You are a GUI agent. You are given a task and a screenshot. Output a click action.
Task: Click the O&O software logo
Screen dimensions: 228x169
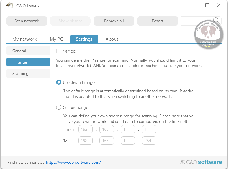point(201,162)
